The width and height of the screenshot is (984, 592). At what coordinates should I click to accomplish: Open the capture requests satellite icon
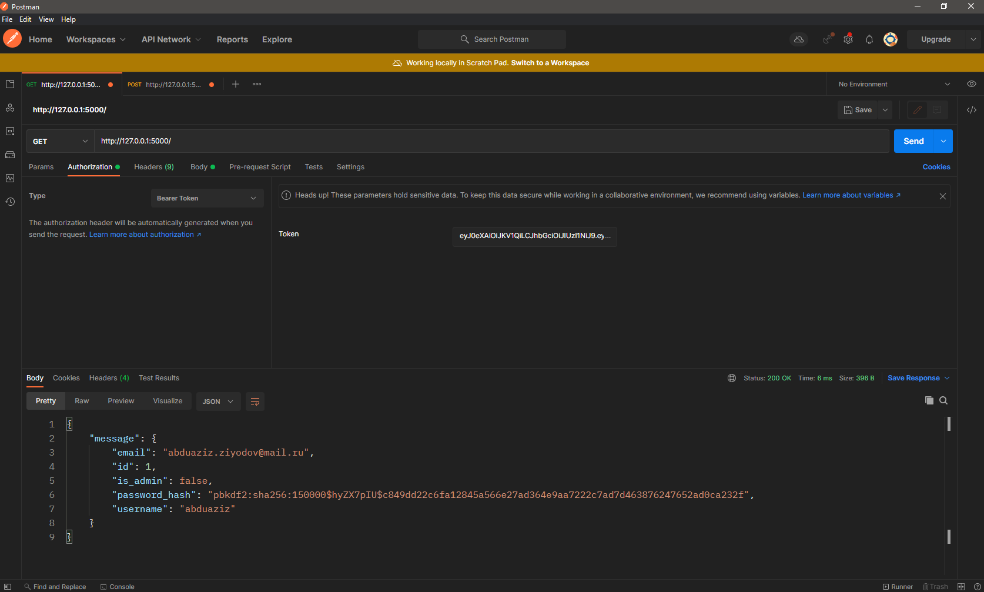click(x=828, y=39)
